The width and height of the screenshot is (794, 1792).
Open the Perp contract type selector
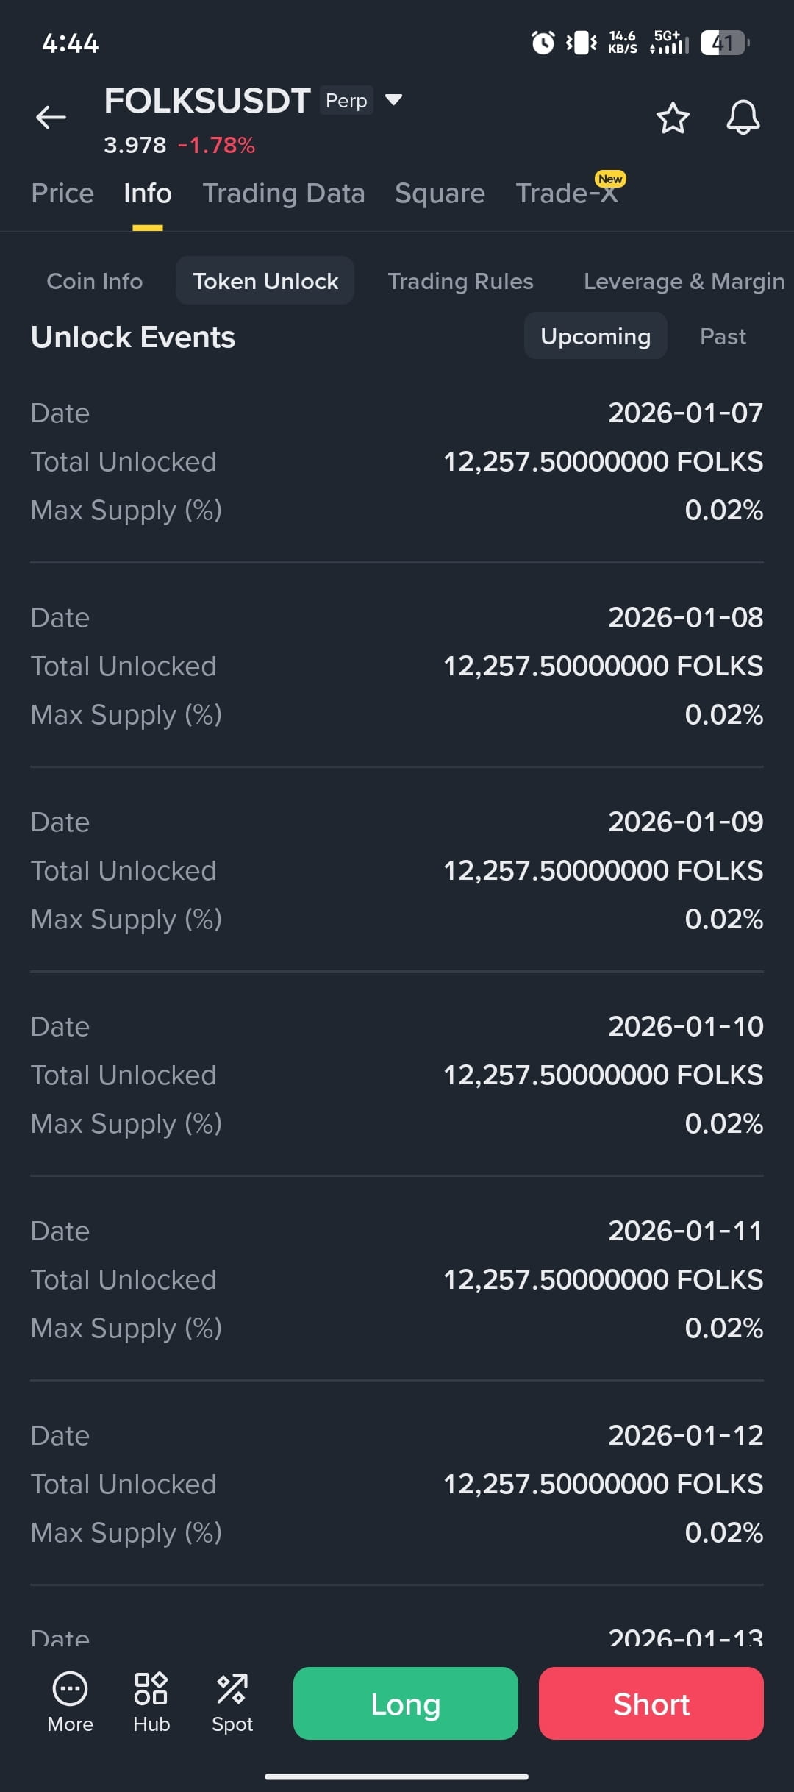point(346,100)
